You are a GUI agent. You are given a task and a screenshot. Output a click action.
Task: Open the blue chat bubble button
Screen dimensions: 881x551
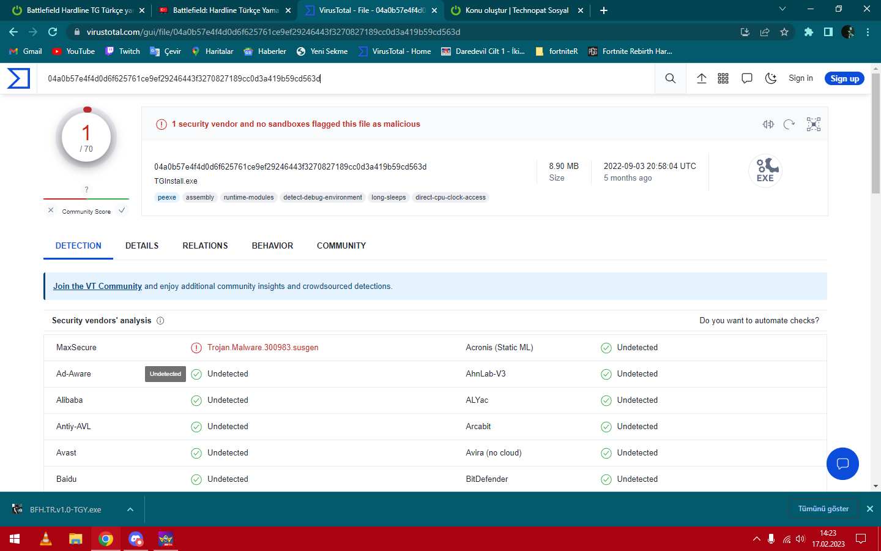(x=842, y=464)
